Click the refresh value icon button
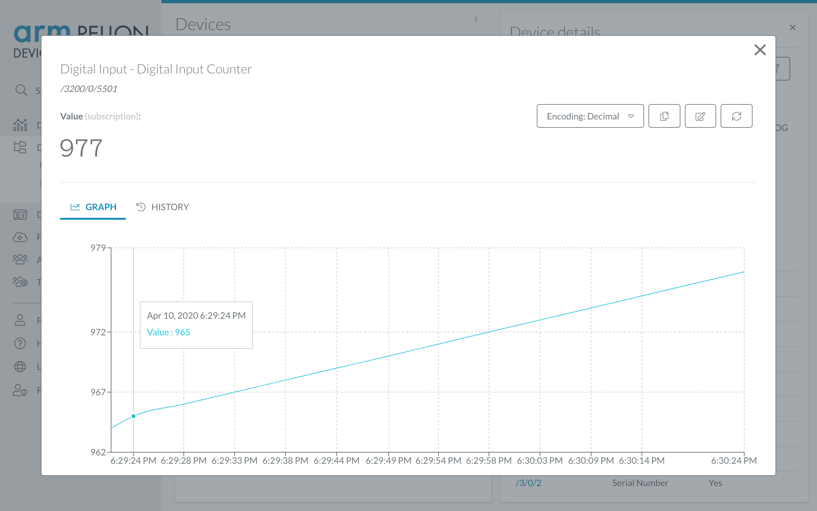Viewport: 817px width, 511px height. tap(736, 116)
